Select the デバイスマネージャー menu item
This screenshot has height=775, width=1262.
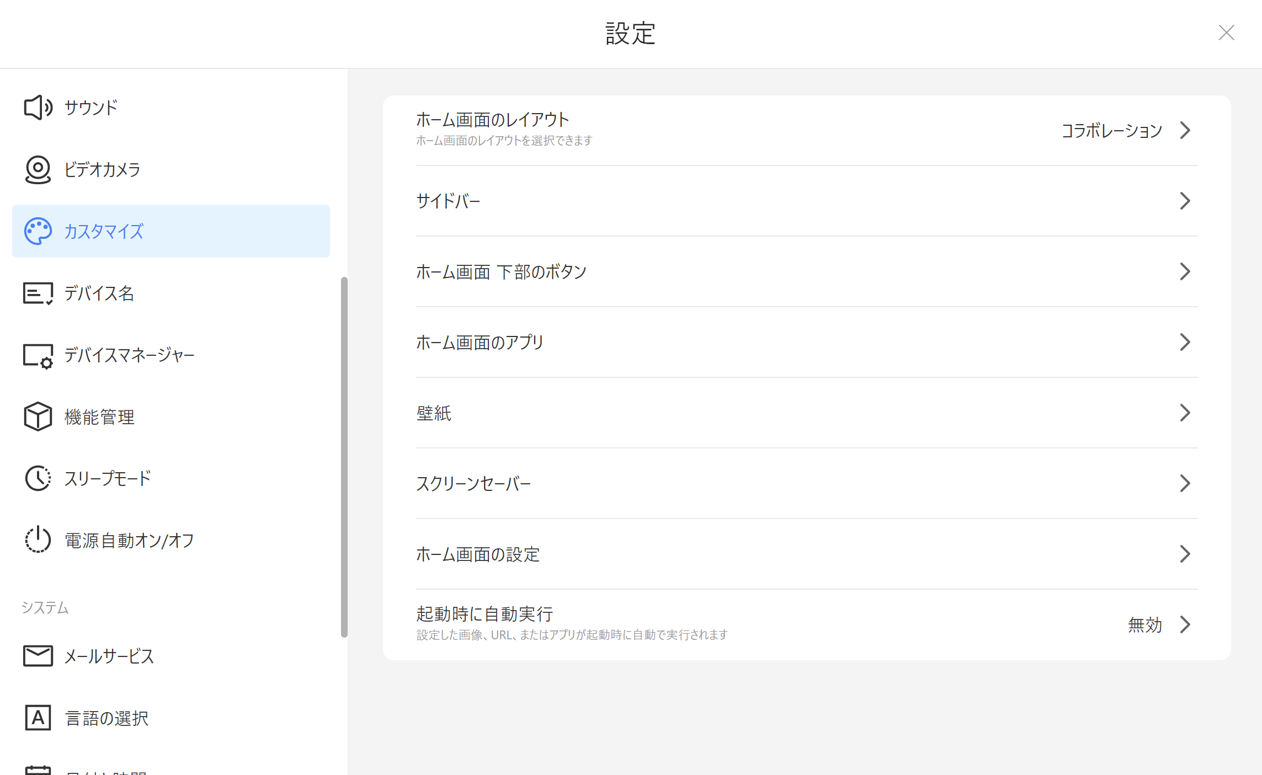pyautogui.click(x=129, y=355)
